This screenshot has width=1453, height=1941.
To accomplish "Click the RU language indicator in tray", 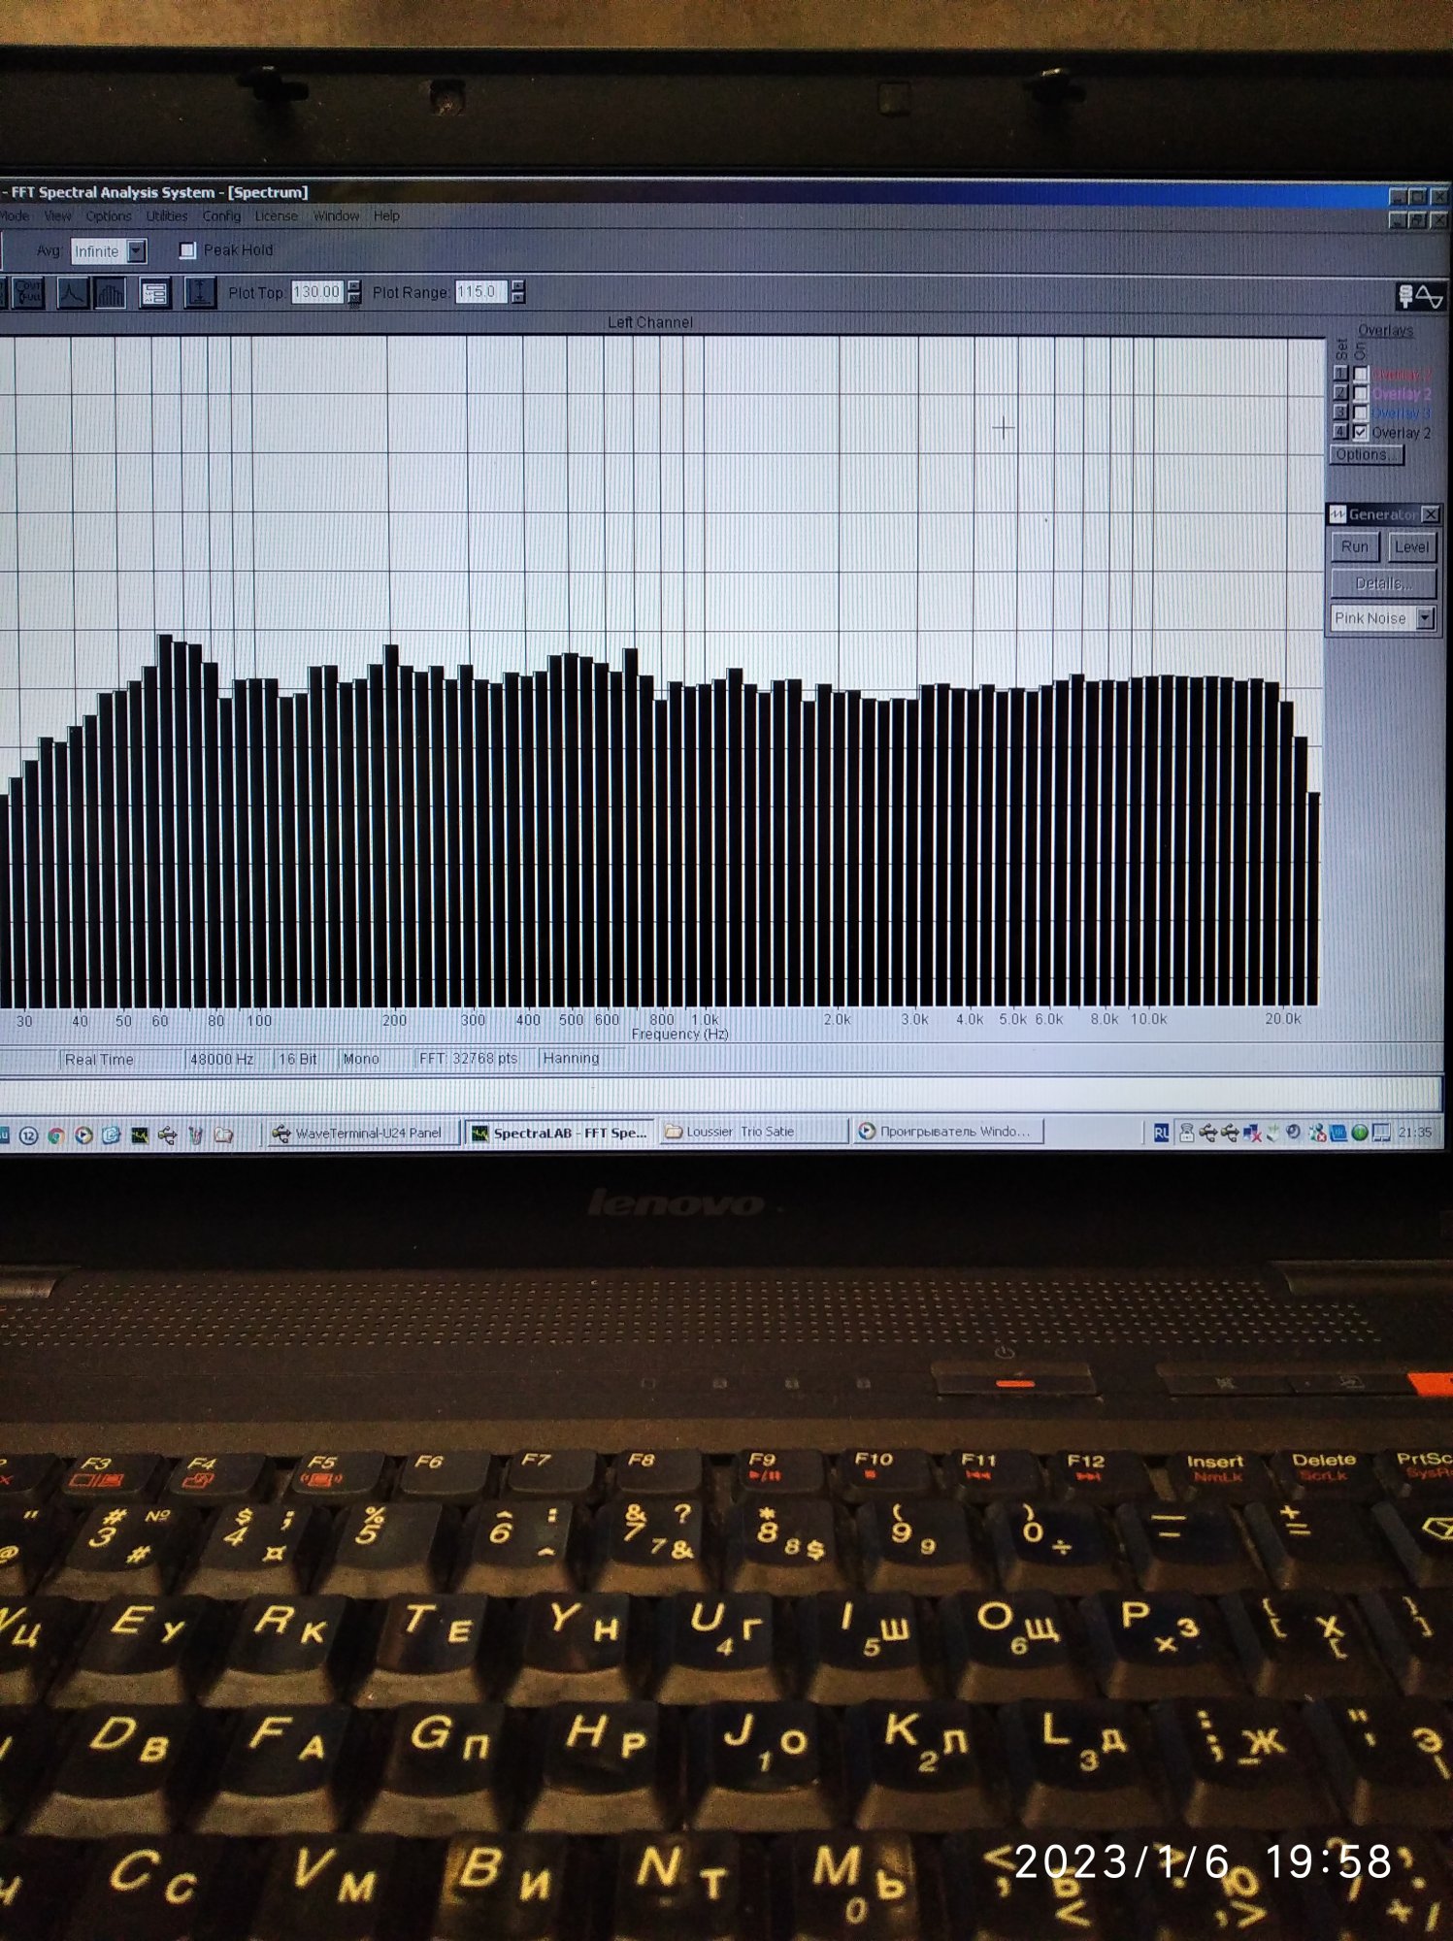I will click(x=1161, y=1133).
